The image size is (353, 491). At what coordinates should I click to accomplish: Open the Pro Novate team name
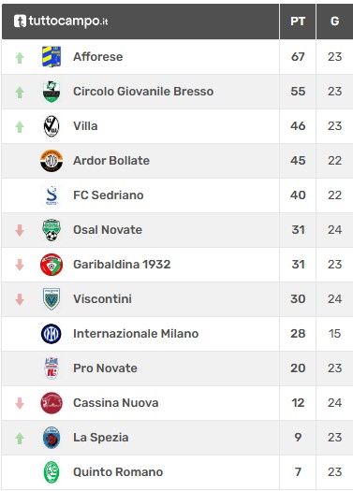pyautogui.click(x=105, y=368)
